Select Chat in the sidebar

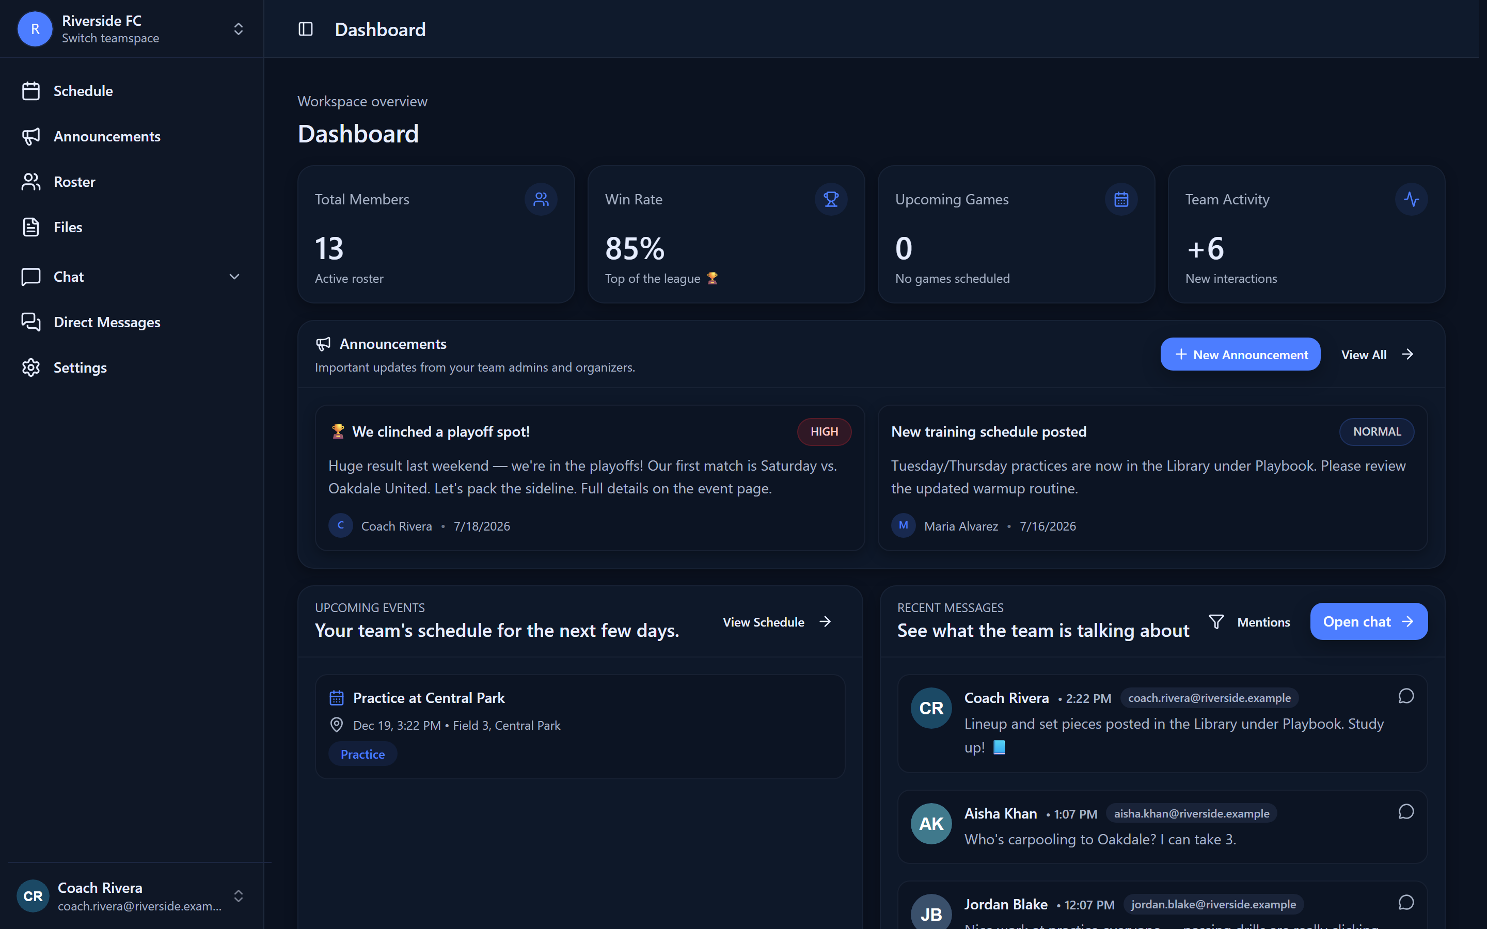point(132,277)
